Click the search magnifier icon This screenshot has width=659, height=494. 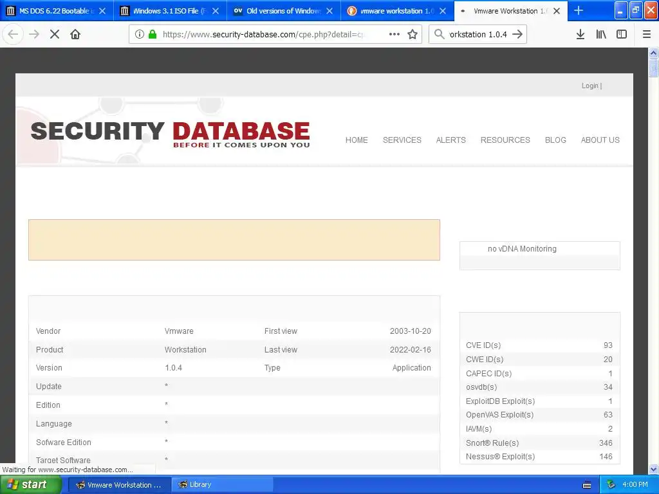[439, 34]
